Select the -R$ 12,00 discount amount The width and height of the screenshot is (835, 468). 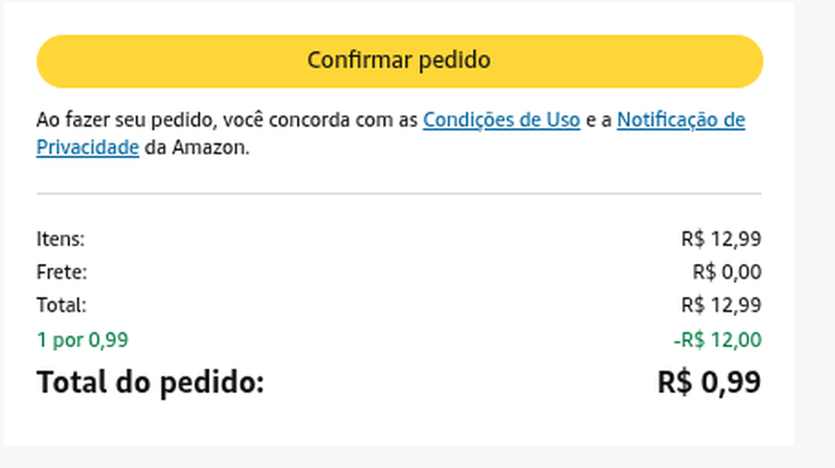(717, 340)
